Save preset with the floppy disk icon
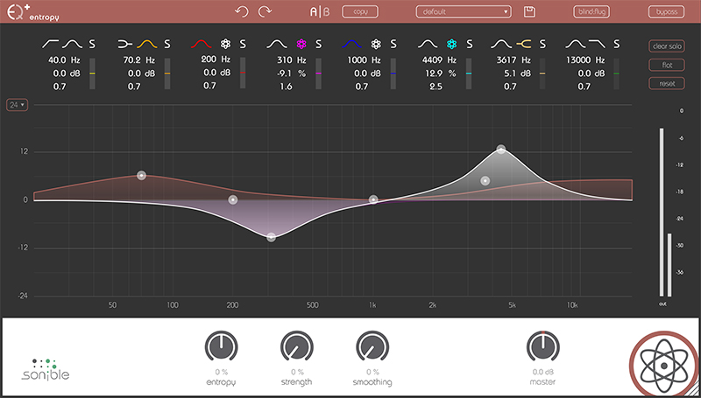701x398 pixels. [x=529, y=11]
